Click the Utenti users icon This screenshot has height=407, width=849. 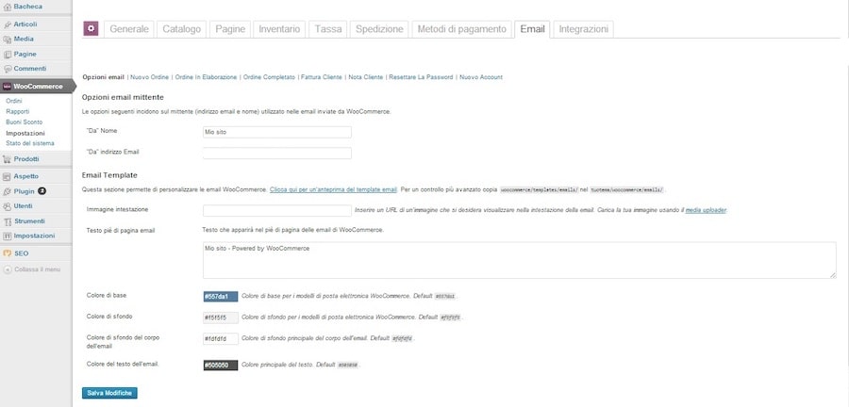[7, 206]
